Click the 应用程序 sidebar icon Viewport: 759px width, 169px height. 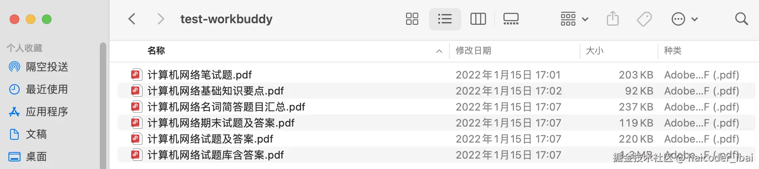[x=14, y=112]
